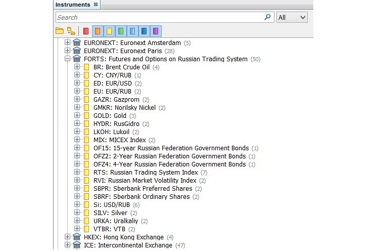This screenshot has height=251, width=379.
Task: Select the LKOH: Lukoil row text
Action: coord(112,132)
